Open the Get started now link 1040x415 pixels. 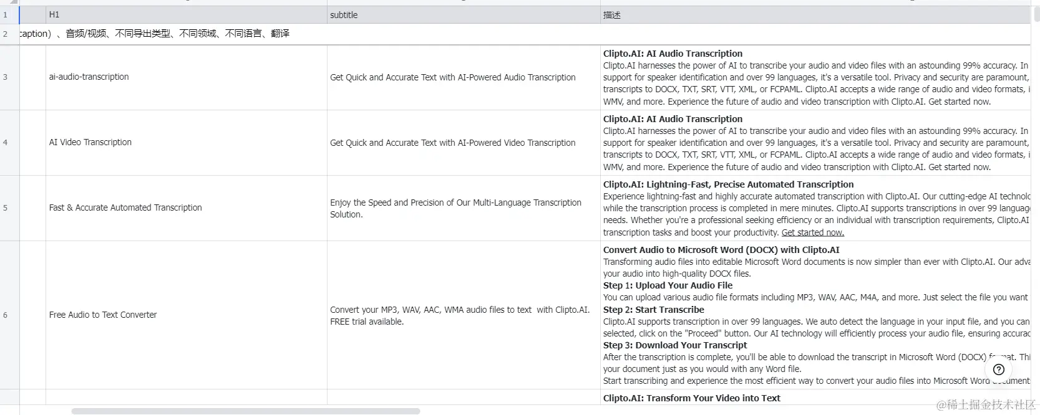click(x=812, y=232)
